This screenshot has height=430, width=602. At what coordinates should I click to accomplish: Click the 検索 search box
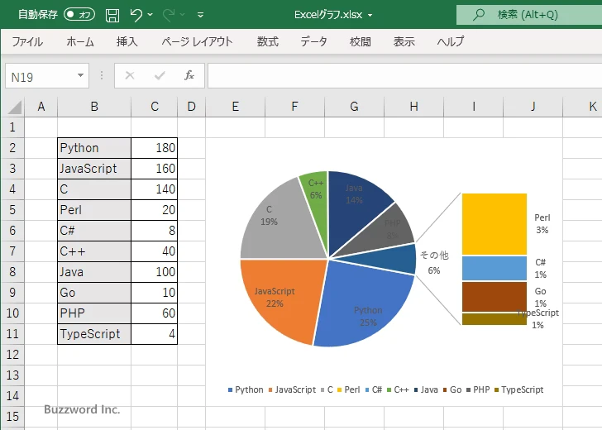pos(529,15)
